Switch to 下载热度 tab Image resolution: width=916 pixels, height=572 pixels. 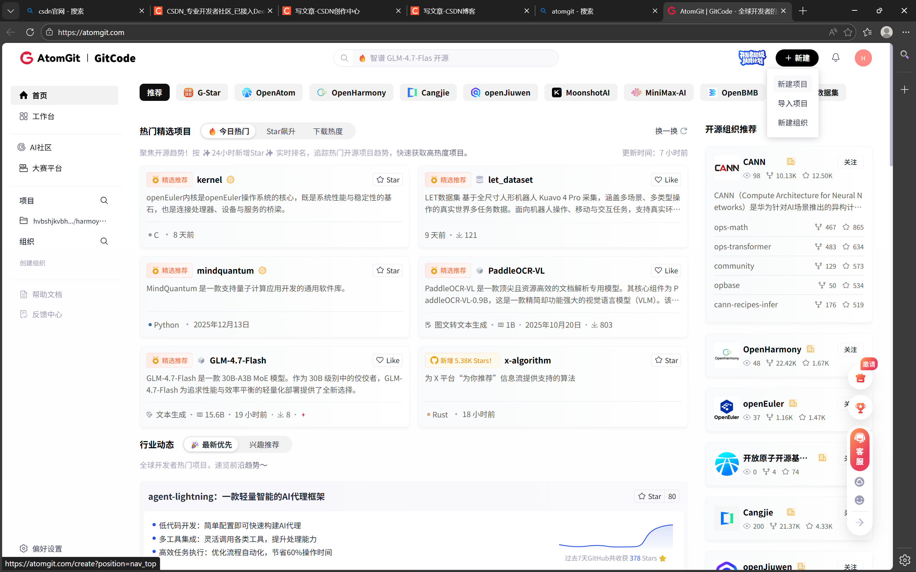tap(328, 131)
